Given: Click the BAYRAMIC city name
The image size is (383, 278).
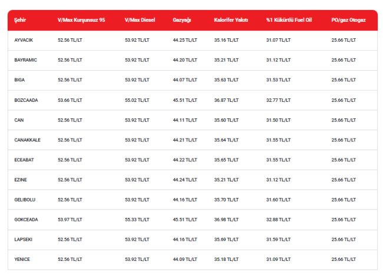Looking at the screenshot, I should pyautogui.click(x=26, y=60).
